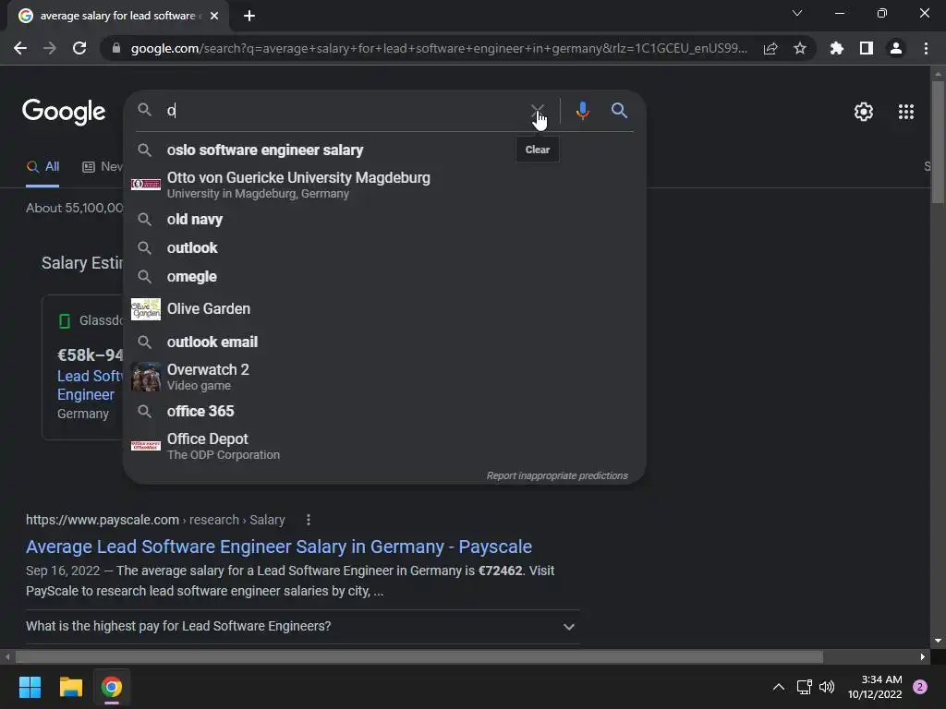Go back to previous page
This screenshot has height=709, width=946.
pos(20,48)
